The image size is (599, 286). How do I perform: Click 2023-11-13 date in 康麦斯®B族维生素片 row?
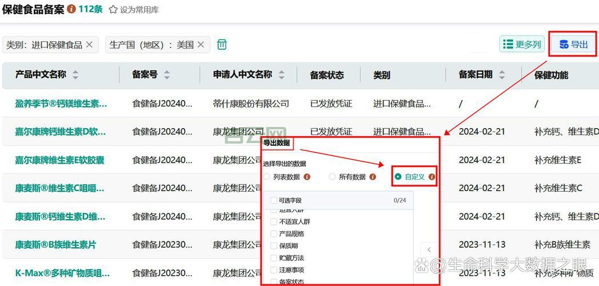pos(482,245)
